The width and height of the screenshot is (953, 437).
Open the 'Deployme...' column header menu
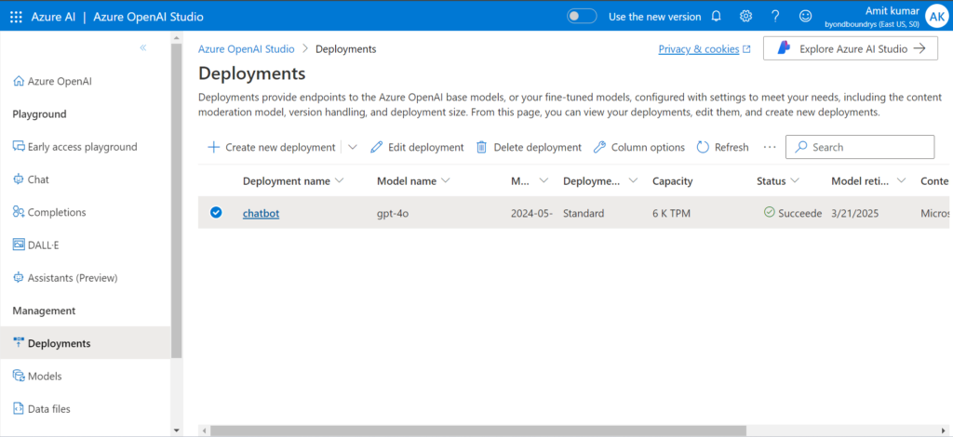[x=600, y=181]
